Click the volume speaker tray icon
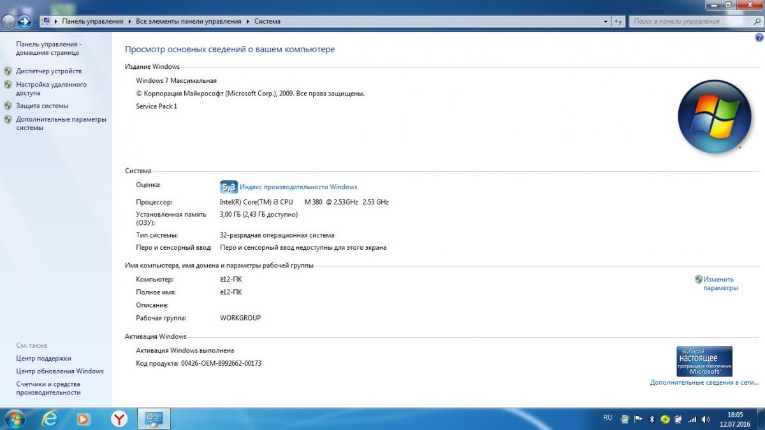The width and height of the screenshot is (765, 430). coord(704,419)
